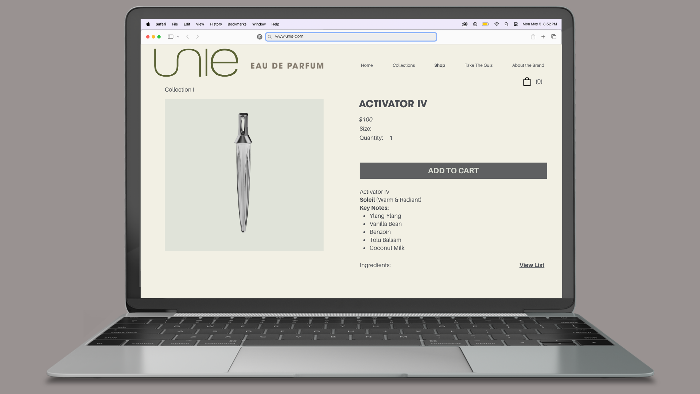The width and height of the screenshot is (700, 394).
Task: Click the cart count (0)
Action: (539, 82)
